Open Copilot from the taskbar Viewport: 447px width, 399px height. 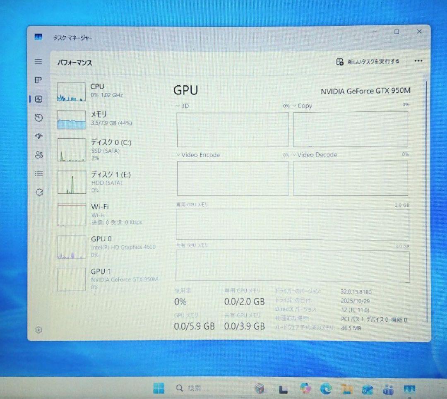[305, 388]
